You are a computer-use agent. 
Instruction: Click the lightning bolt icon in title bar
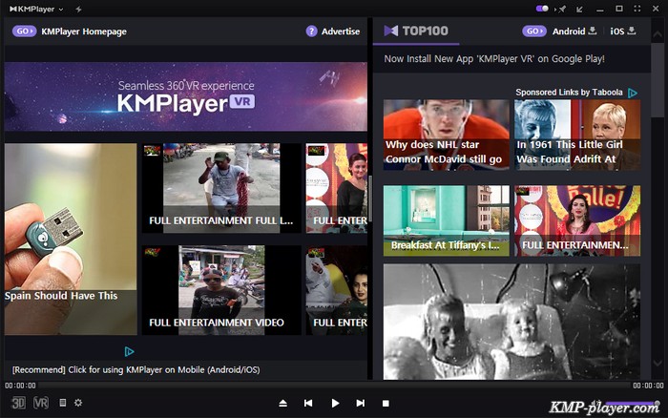point(78,9)
